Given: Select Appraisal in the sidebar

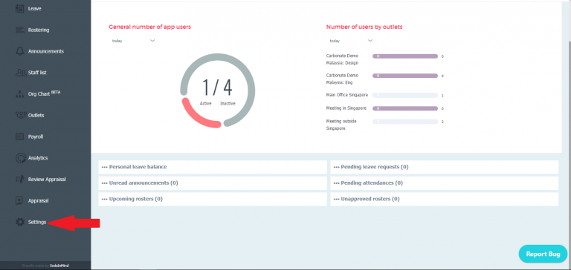Looking at the screenshot, I should [x=38, y=200].
